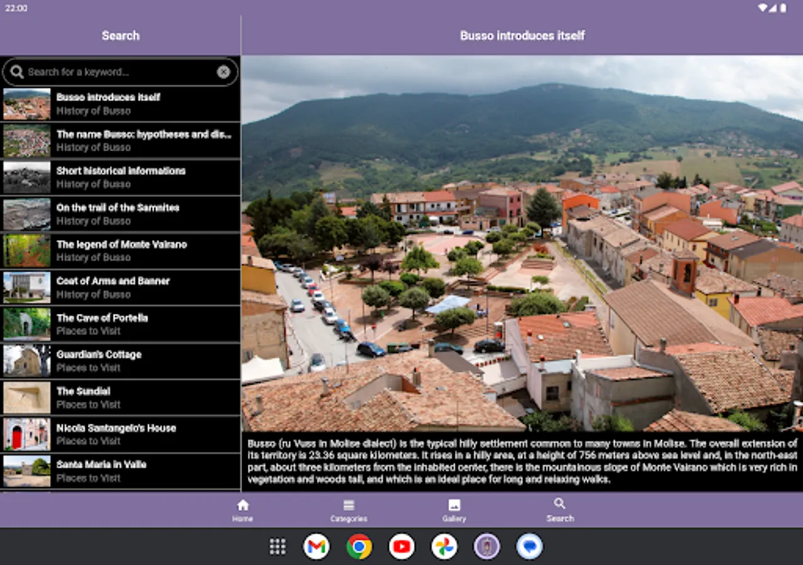Select 'The name Busso: hypotheses' list title
This screenshot has width=803, height=565.
(144, 134)
